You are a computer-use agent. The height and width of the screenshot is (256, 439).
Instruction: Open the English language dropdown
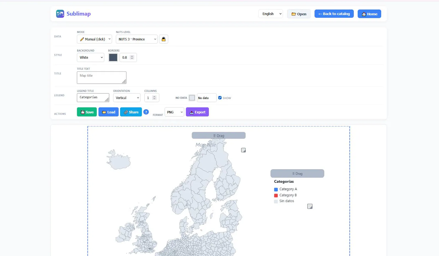(271, 14)
